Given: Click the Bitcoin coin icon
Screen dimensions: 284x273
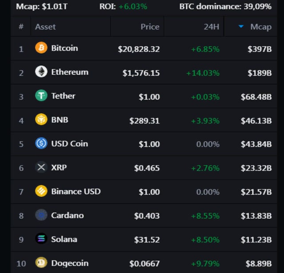Looking at the screenshot, I should point(41,47).
